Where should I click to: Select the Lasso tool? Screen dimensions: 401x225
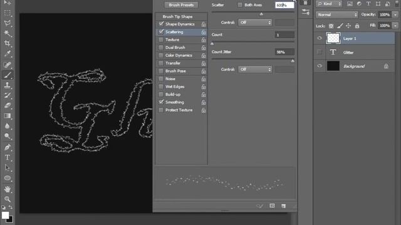(x=8, y=23)
